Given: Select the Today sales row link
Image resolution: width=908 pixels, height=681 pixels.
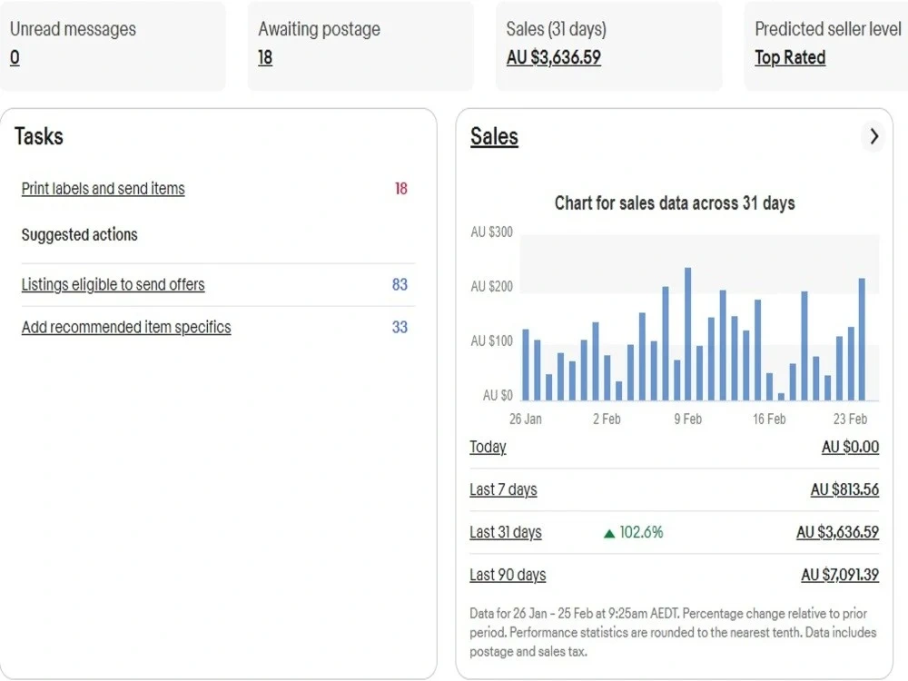Looking at the screenshot, I should coord(488,447).
